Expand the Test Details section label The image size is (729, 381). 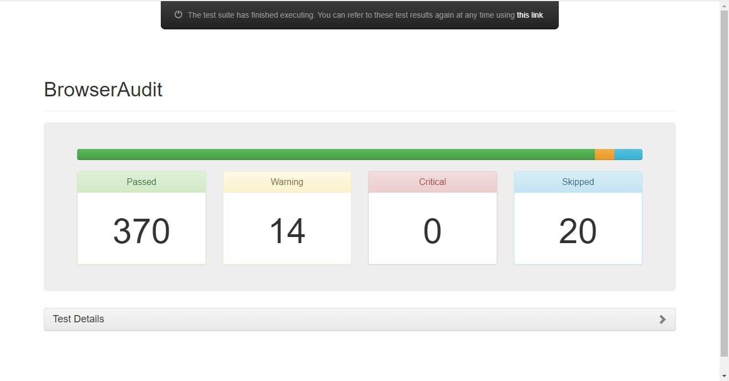coord(78,319)
